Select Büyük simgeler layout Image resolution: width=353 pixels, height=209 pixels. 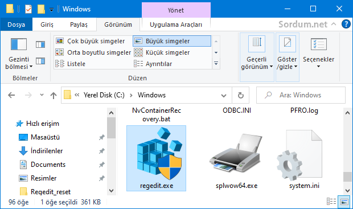(x=172, y=41)
